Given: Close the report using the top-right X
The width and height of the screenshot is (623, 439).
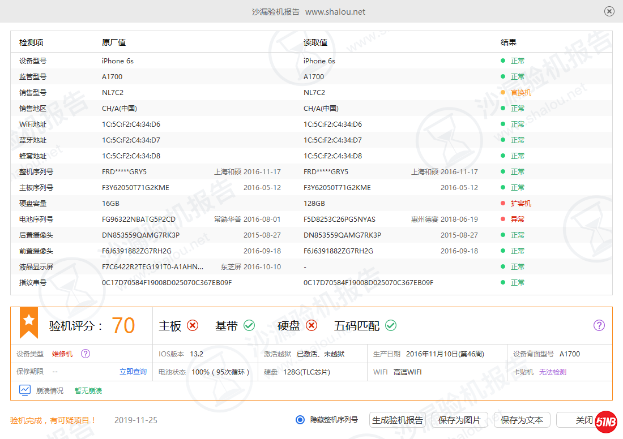Looking at the screenshot, I should tap(609, 11).
